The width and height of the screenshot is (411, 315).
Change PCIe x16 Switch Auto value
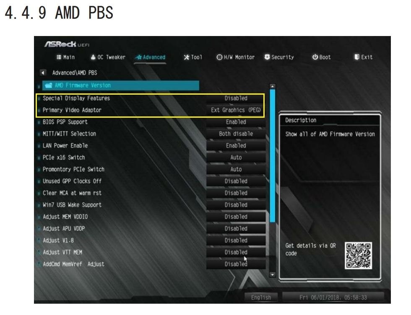click(236, 157)
